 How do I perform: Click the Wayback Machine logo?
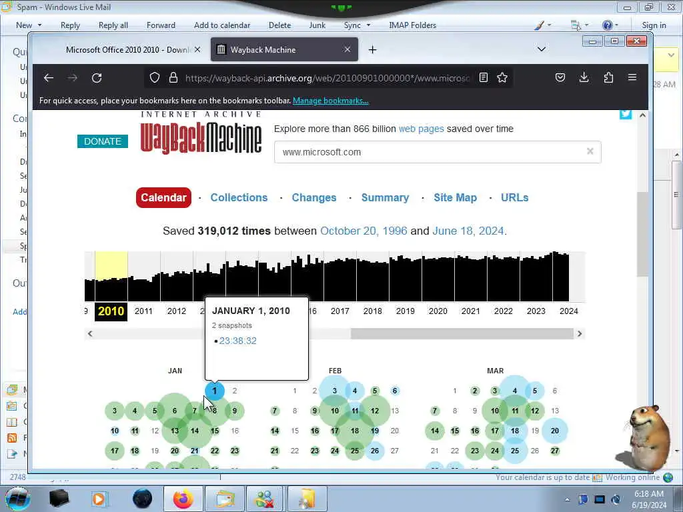[x=201, y=133]
